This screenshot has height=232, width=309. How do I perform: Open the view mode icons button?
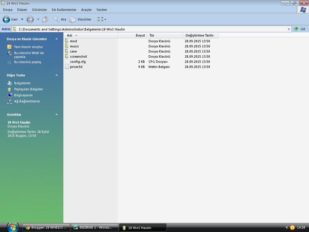pyautogui.click(x=100, y=19)
